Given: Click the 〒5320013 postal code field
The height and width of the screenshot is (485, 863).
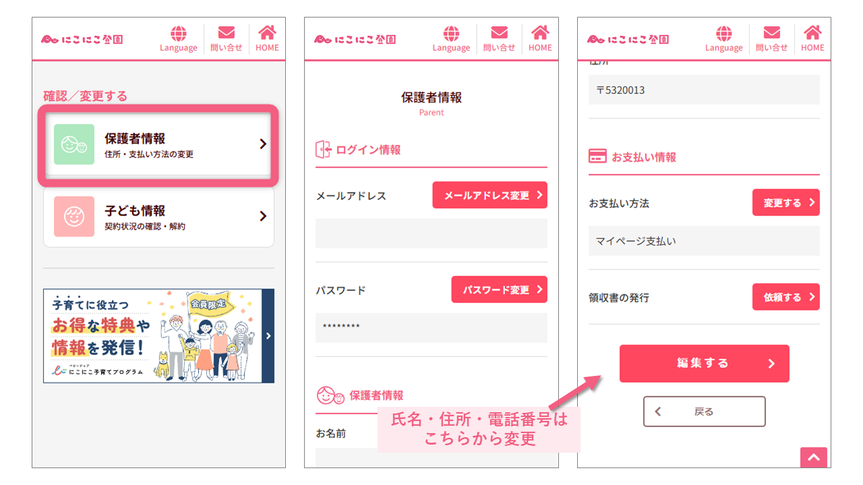Looking at the screenshot, I should (x=704, y=90).
